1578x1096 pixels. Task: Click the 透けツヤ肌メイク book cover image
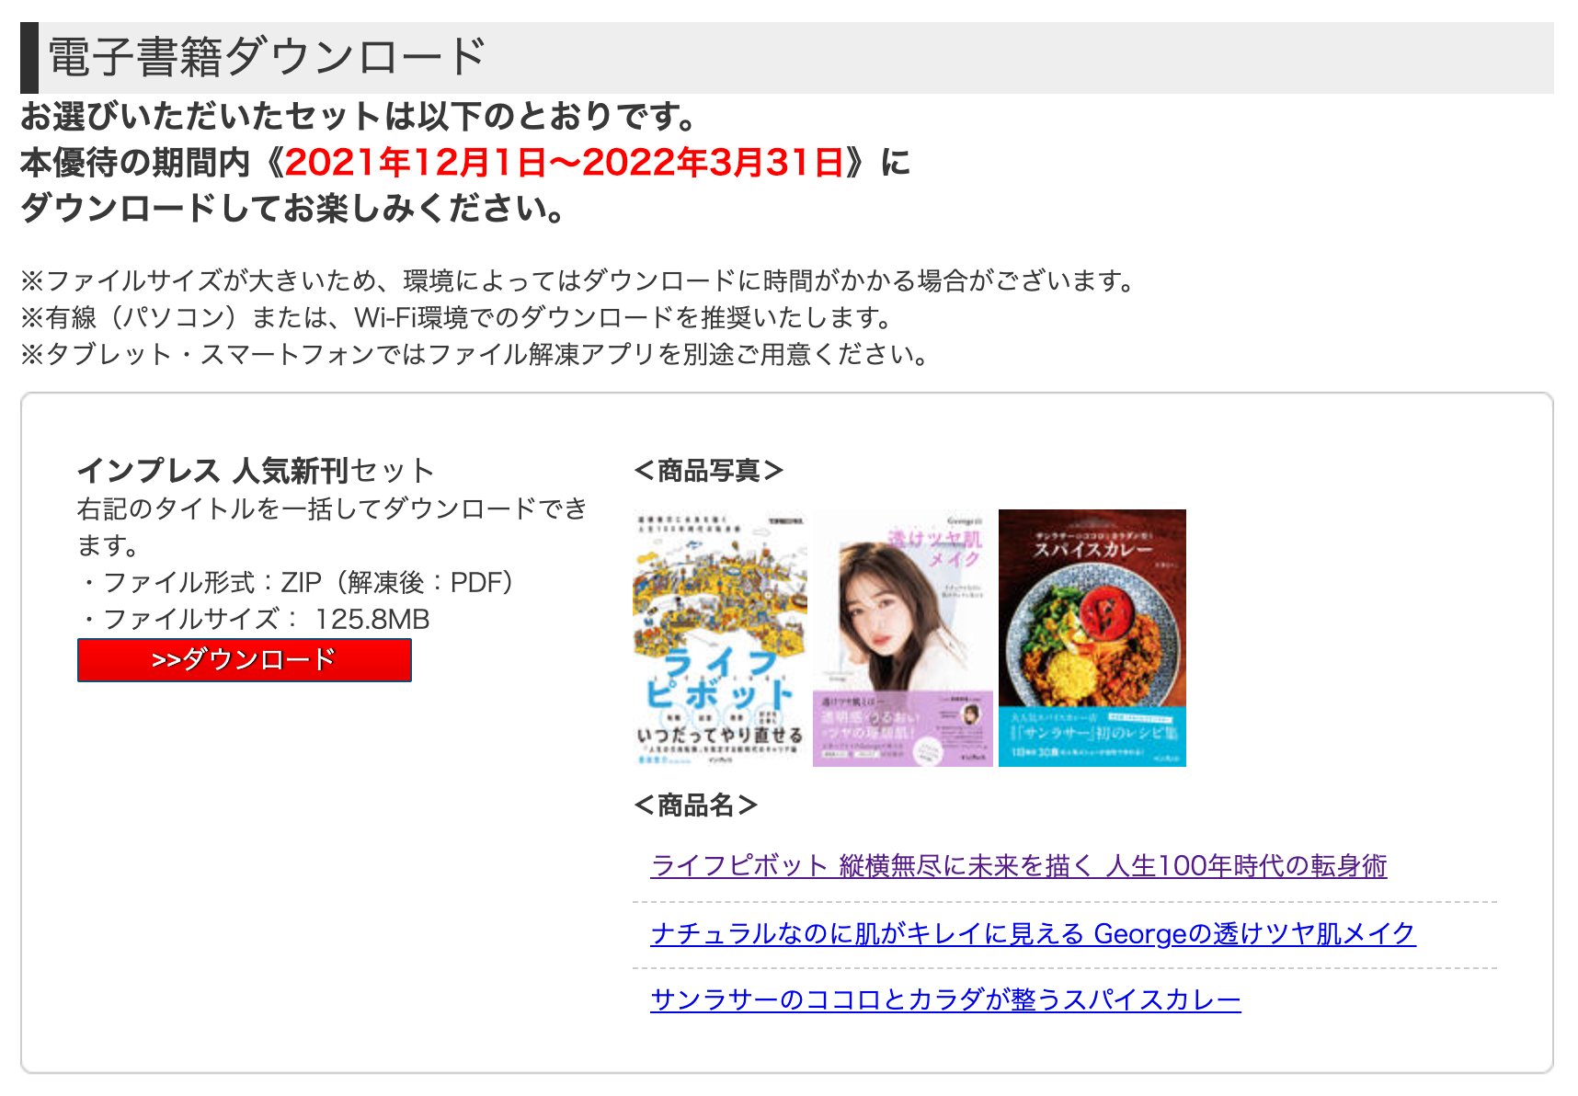903,638
